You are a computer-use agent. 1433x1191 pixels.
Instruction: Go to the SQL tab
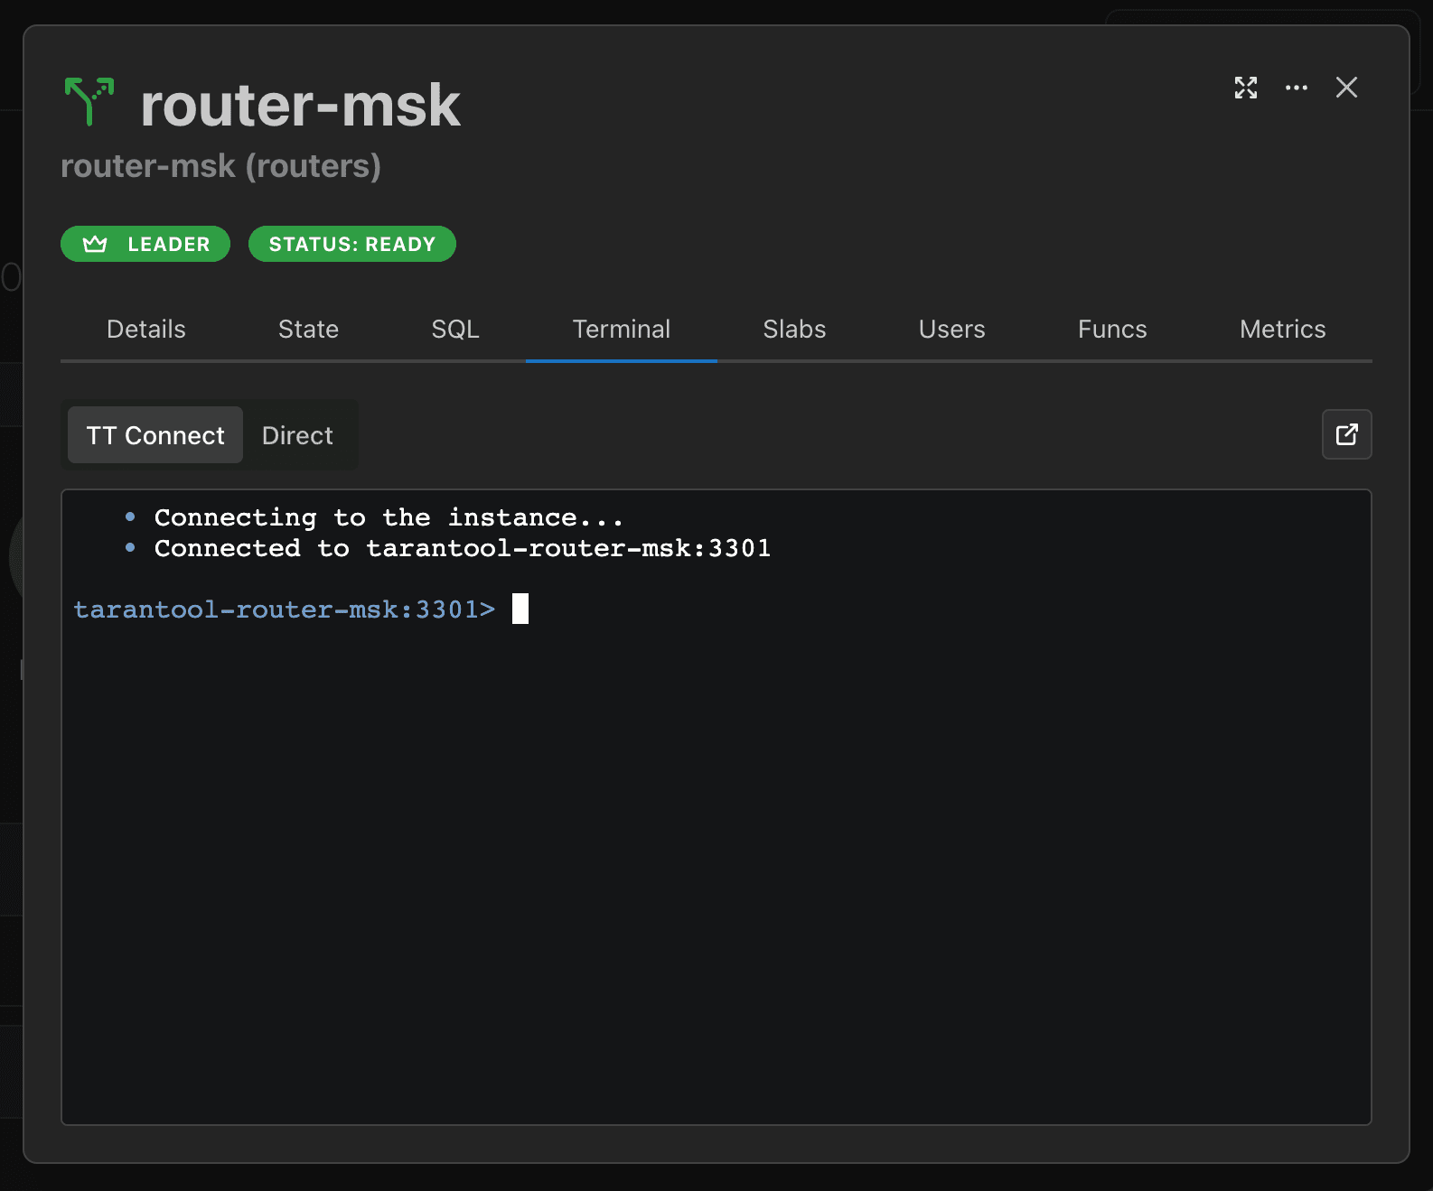[x=455, y=329]
